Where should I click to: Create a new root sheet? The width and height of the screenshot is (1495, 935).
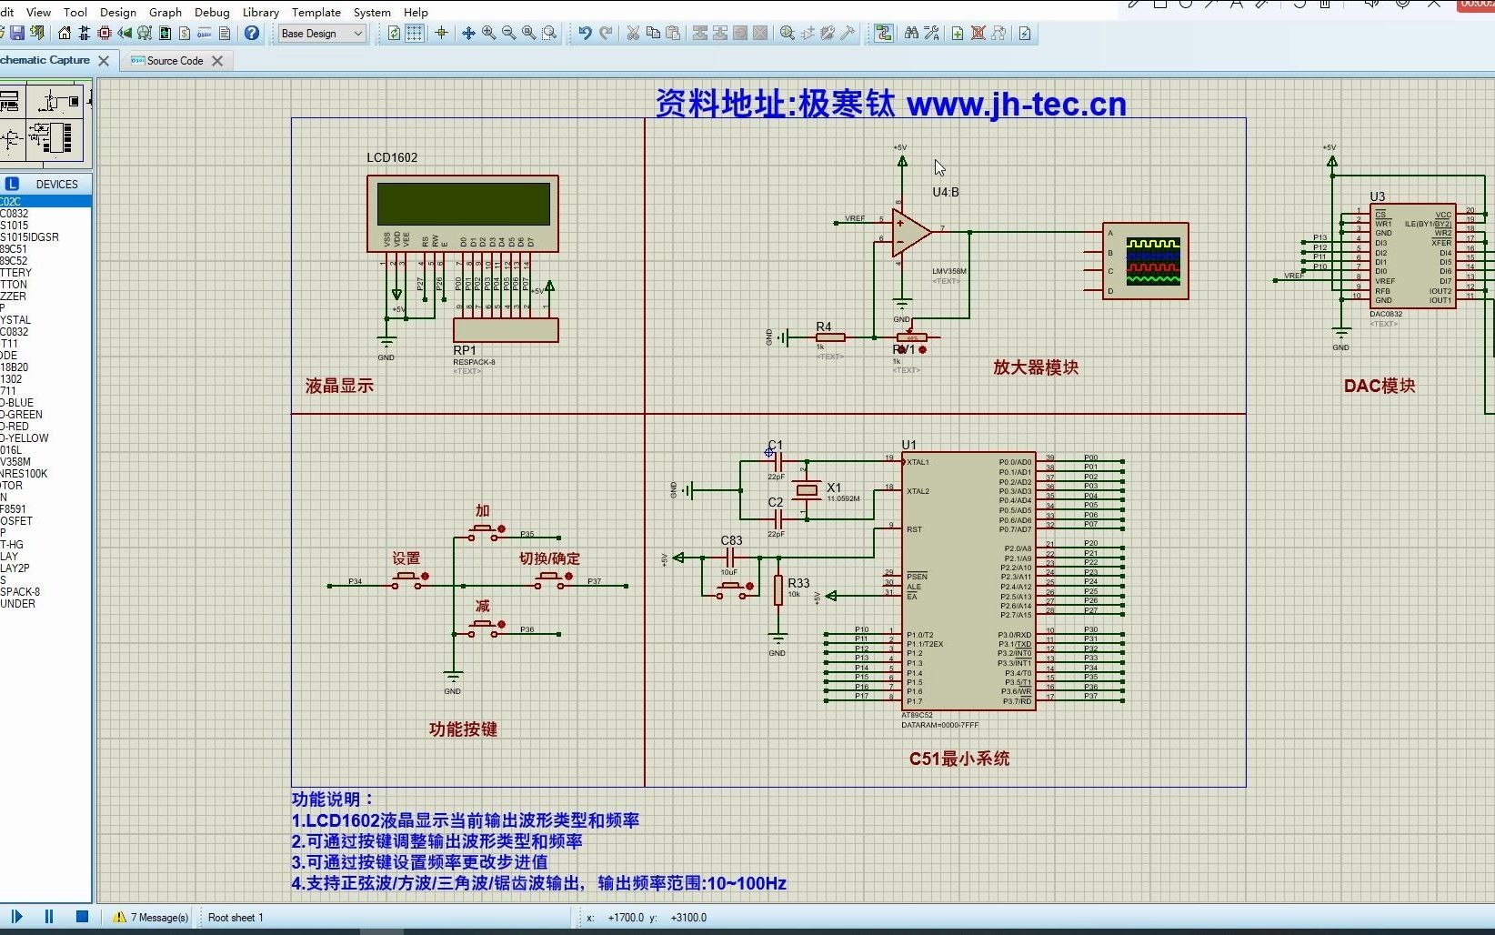click(x=957, y=33)
